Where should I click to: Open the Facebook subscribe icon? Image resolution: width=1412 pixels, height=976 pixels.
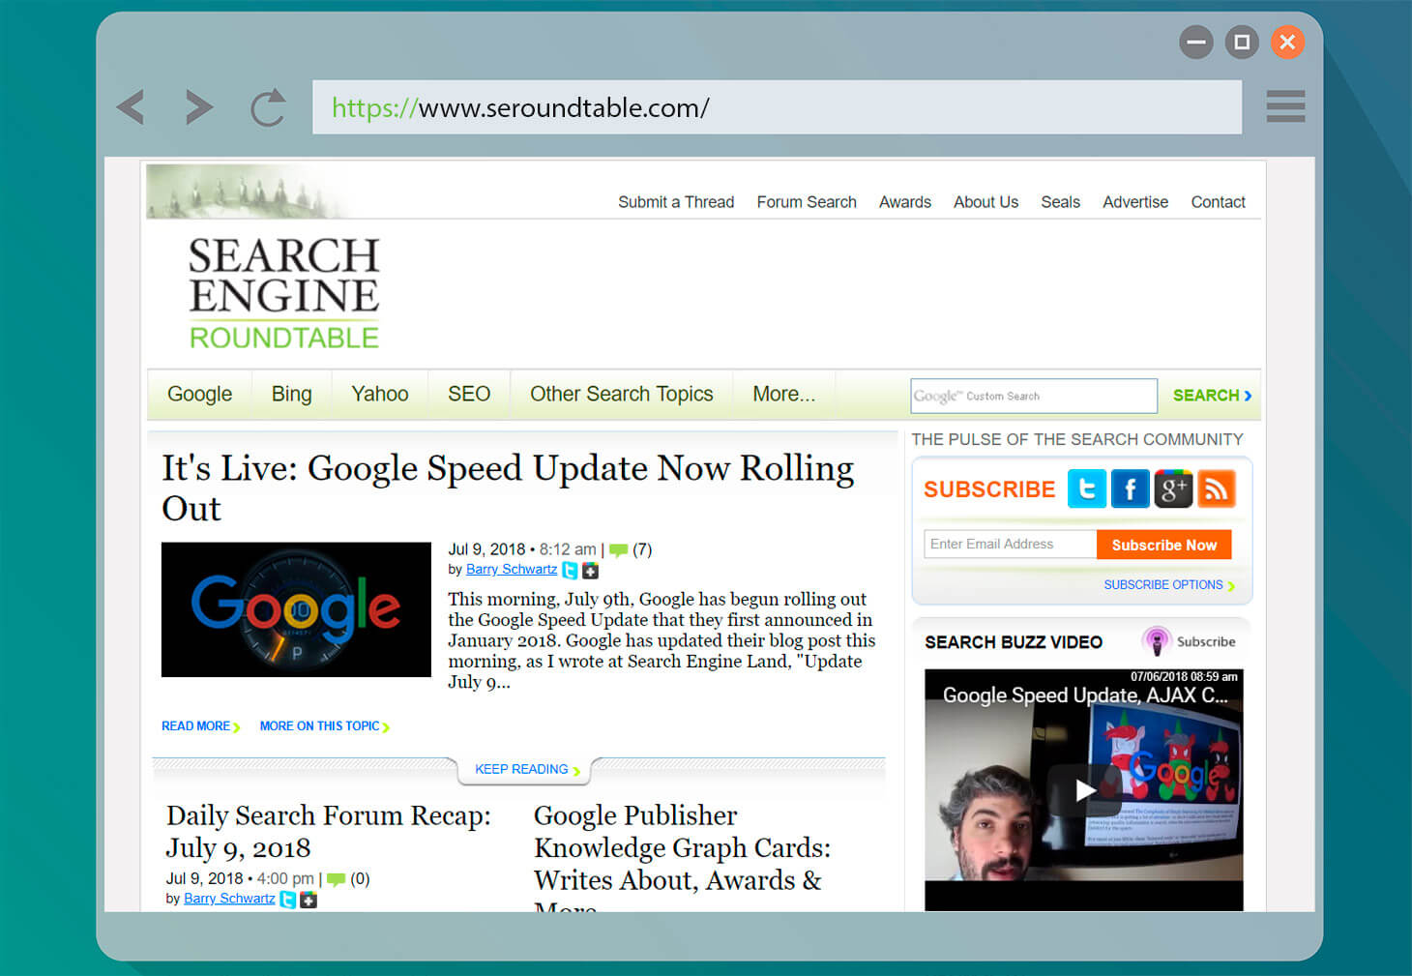(1130, 489)
